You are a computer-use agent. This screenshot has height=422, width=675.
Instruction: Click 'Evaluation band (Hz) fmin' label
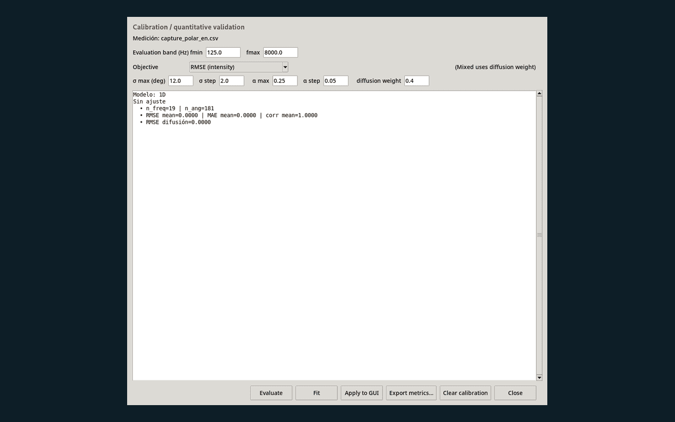point(167,52)
